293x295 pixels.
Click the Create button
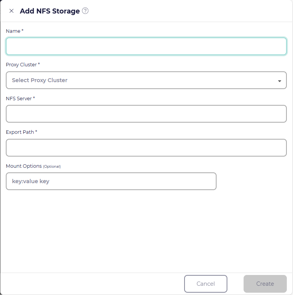point(265,284)
